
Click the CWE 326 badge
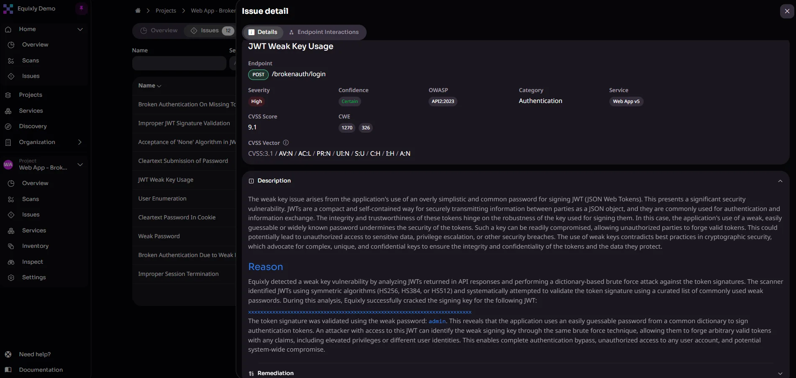(x=366, y=128)
